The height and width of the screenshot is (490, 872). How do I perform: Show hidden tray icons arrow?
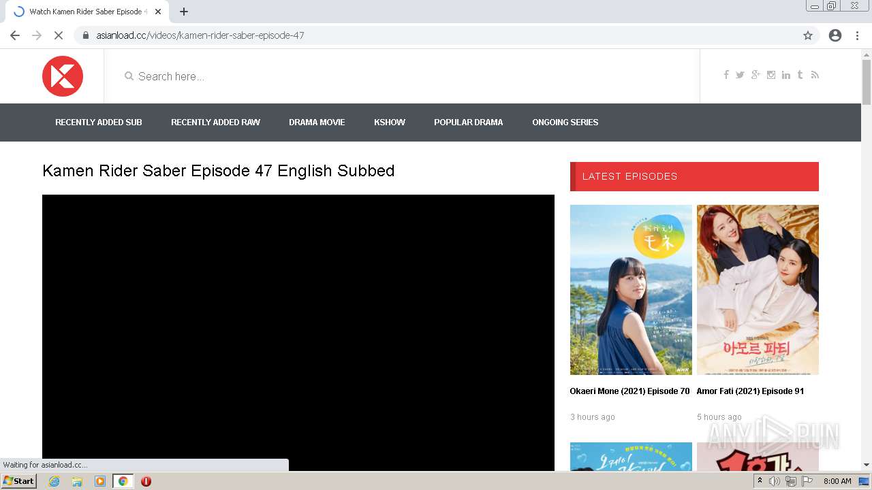click(x=760, y=481)
